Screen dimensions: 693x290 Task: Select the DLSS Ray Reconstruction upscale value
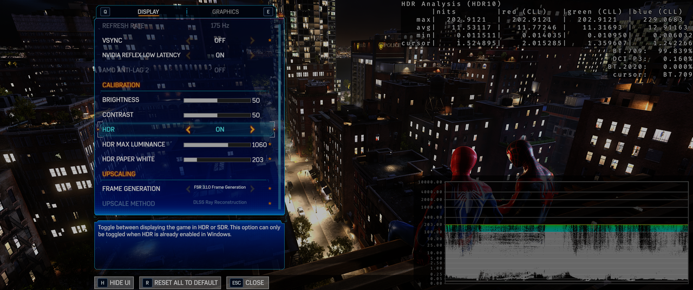(220, 202)
